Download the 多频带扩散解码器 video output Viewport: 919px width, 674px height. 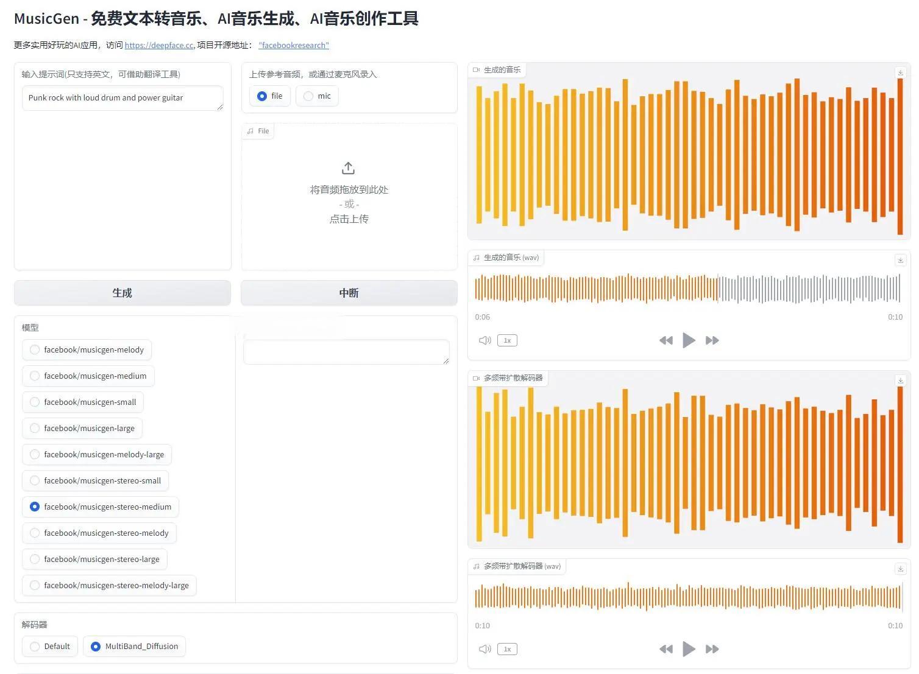(900, 381)
